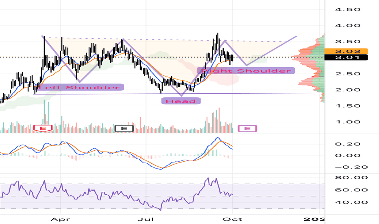Click the RSI 80.00 axis value

(x=351, y=178)
